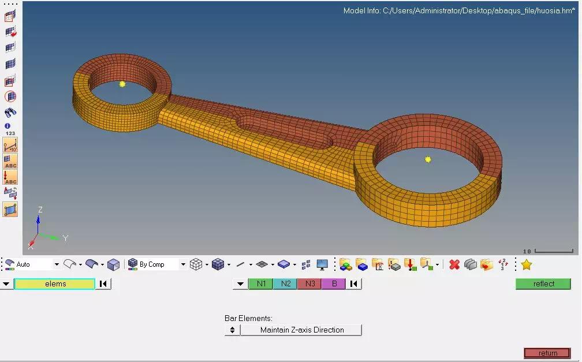Click the red return button
This screenshot has height=362, width=582.
pos(547,353)
